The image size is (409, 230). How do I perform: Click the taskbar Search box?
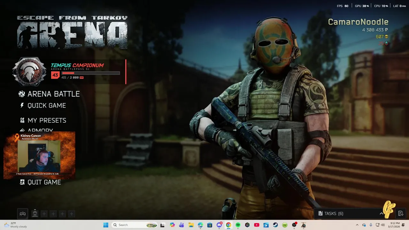point(135,225)
